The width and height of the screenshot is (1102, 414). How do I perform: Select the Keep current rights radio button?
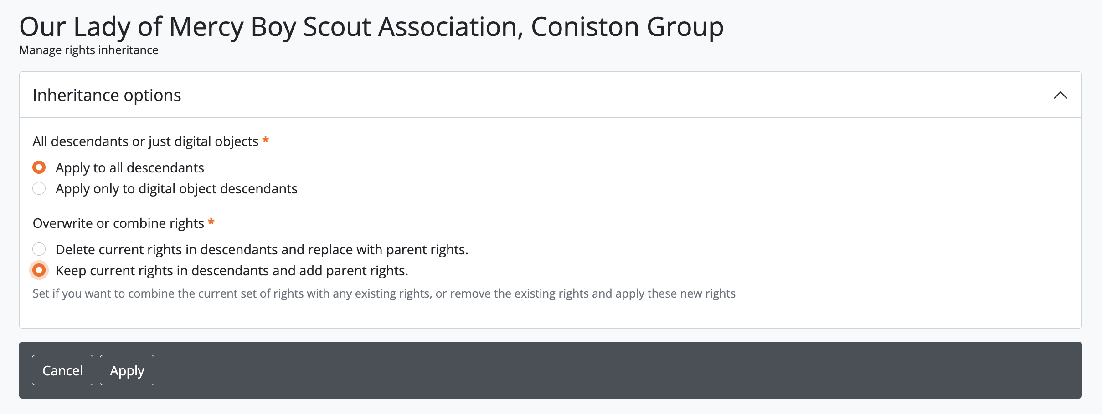coord(39,270)
